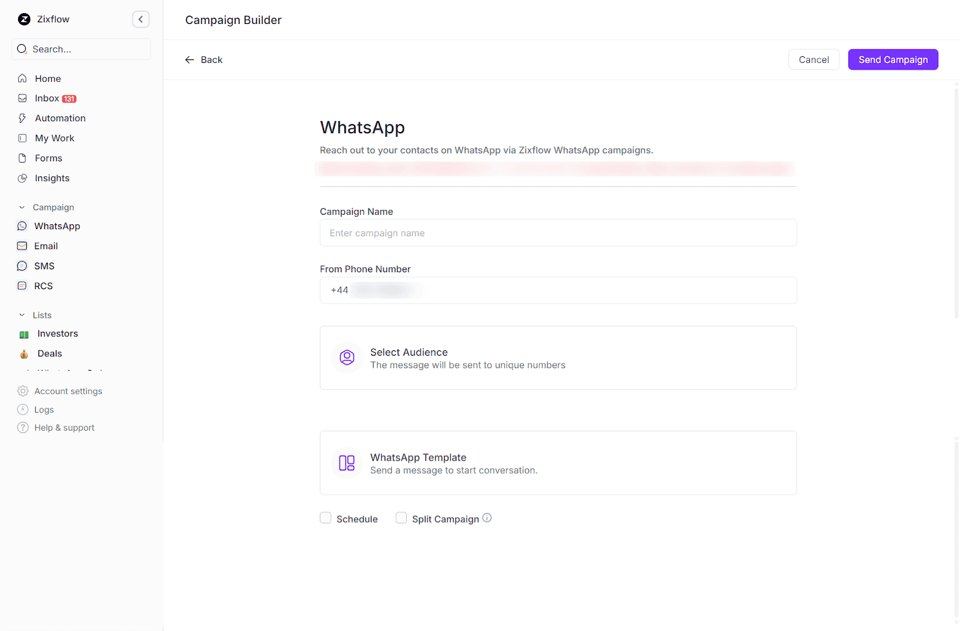Screen dimensions: 960x631
Task: Click the Email campaign icon
Action: (22, 246)
